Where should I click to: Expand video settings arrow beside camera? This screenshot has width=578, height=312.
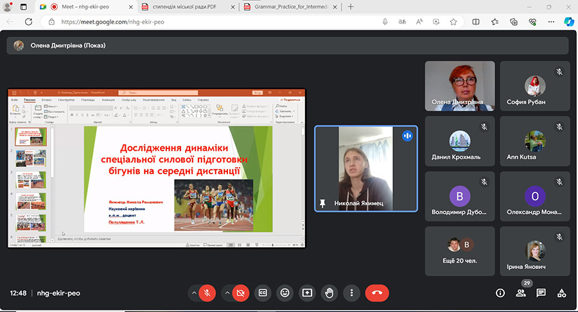(x=226, y=293)
